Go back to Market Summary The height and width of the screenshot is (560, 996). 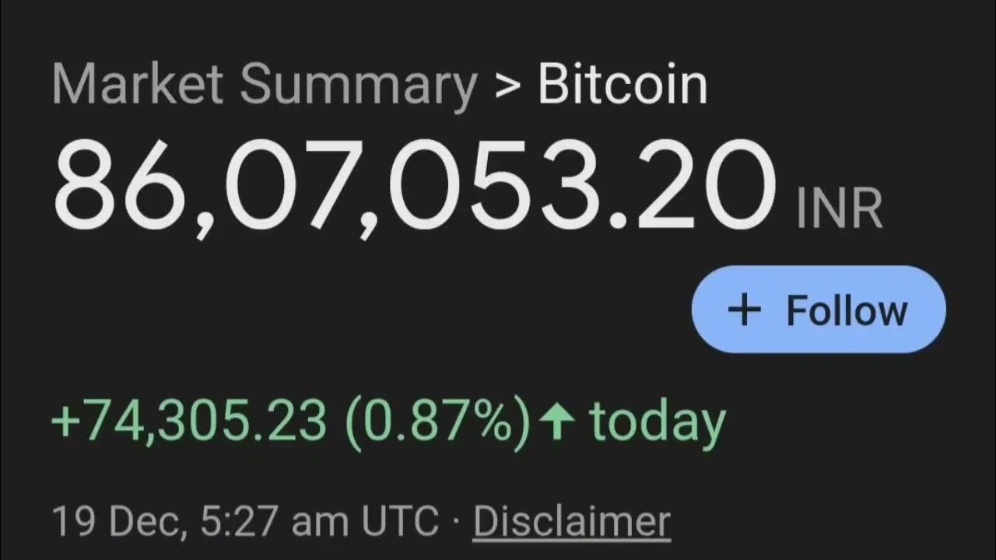pos(265,85)
